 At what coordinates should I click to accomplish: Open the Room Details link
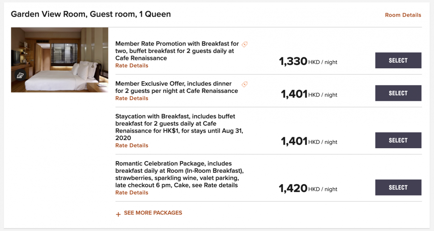[x=403, y=15]
